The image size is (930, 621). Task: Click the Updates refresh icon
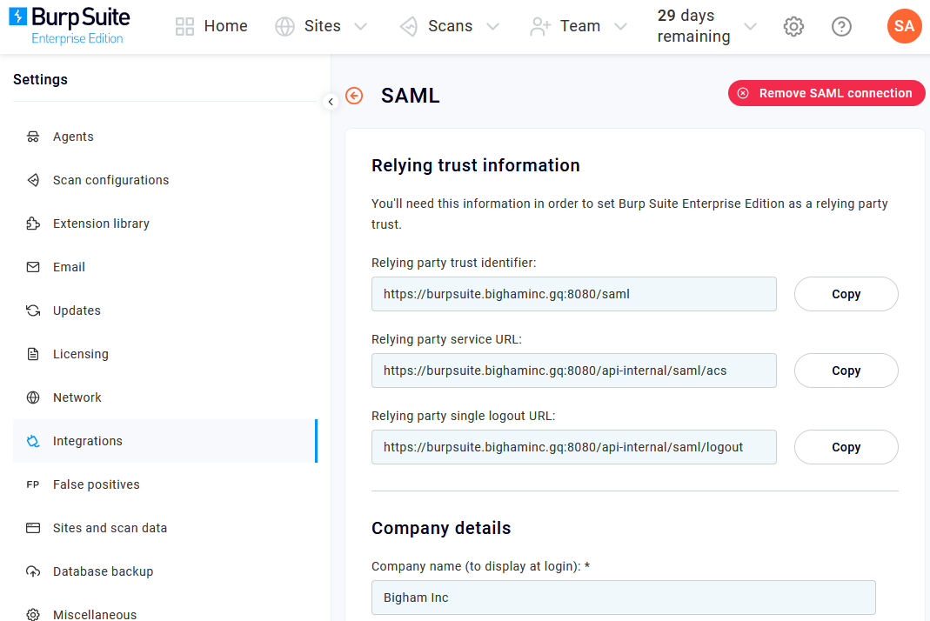pyautogui.click(x=32, y=310)
